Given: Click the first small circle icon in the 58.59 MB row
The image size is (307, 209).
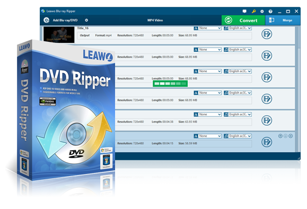Looking at the screenshot, I should click(x=280, y=136).
